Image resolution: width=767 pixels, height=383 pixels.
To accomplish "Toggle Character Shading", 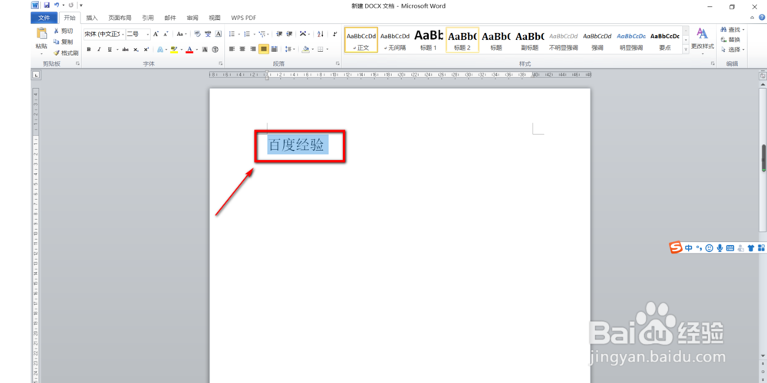I will coord(205,49).
